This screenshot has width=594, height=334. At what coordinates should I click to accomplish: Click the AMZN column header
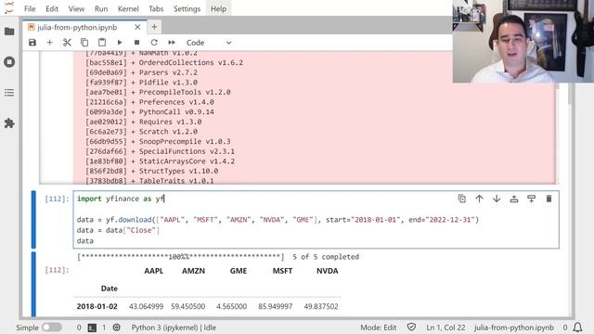point(193,271)
